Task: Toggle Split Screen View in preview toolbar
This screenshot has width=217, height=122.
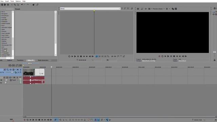Action: (x=149, y=9)
